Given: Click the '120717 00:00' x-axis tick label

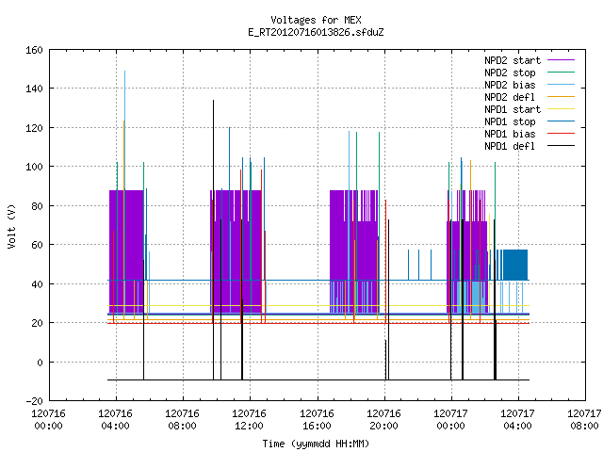Looking at the screenshot, I should click(450, 420).
